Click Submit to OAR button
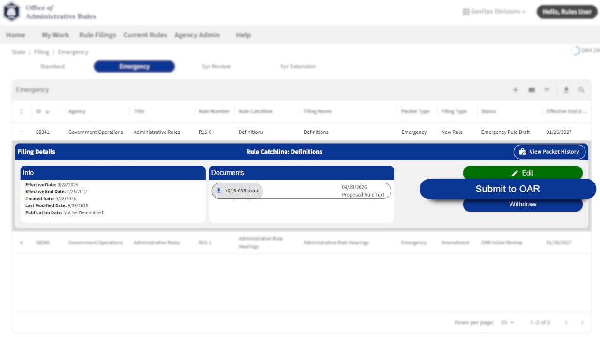The image size is (600, 337). tap(508, 189)
